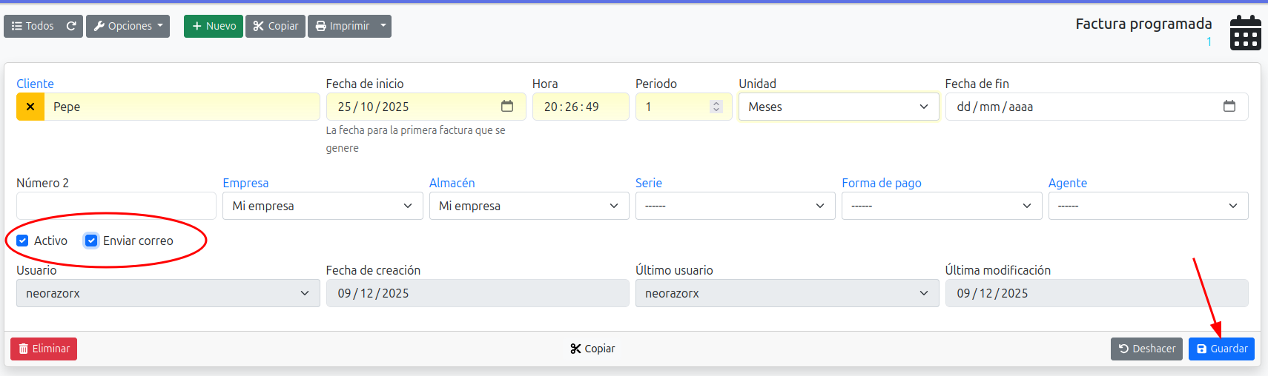This screenshot has width=1268, height=376.
Task: Toggle the Enviar correo checkbox
Action: pyautogui.click(x=91, y=241)
